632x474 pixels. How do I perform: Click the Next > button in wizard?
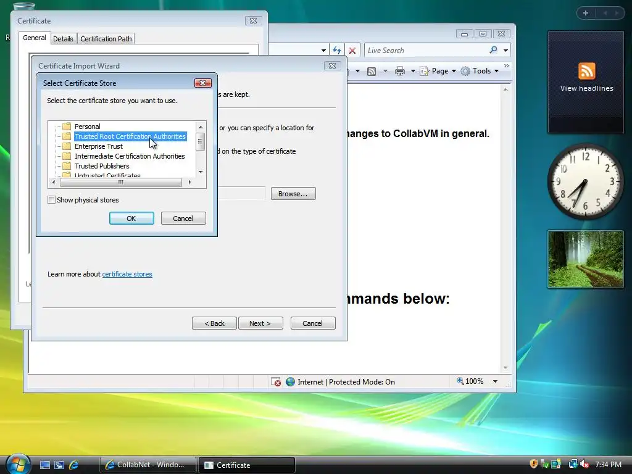(x=260, y=323)
